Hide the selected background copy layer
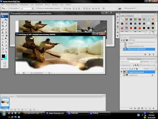158x119 pixels. tap(121, 72)
